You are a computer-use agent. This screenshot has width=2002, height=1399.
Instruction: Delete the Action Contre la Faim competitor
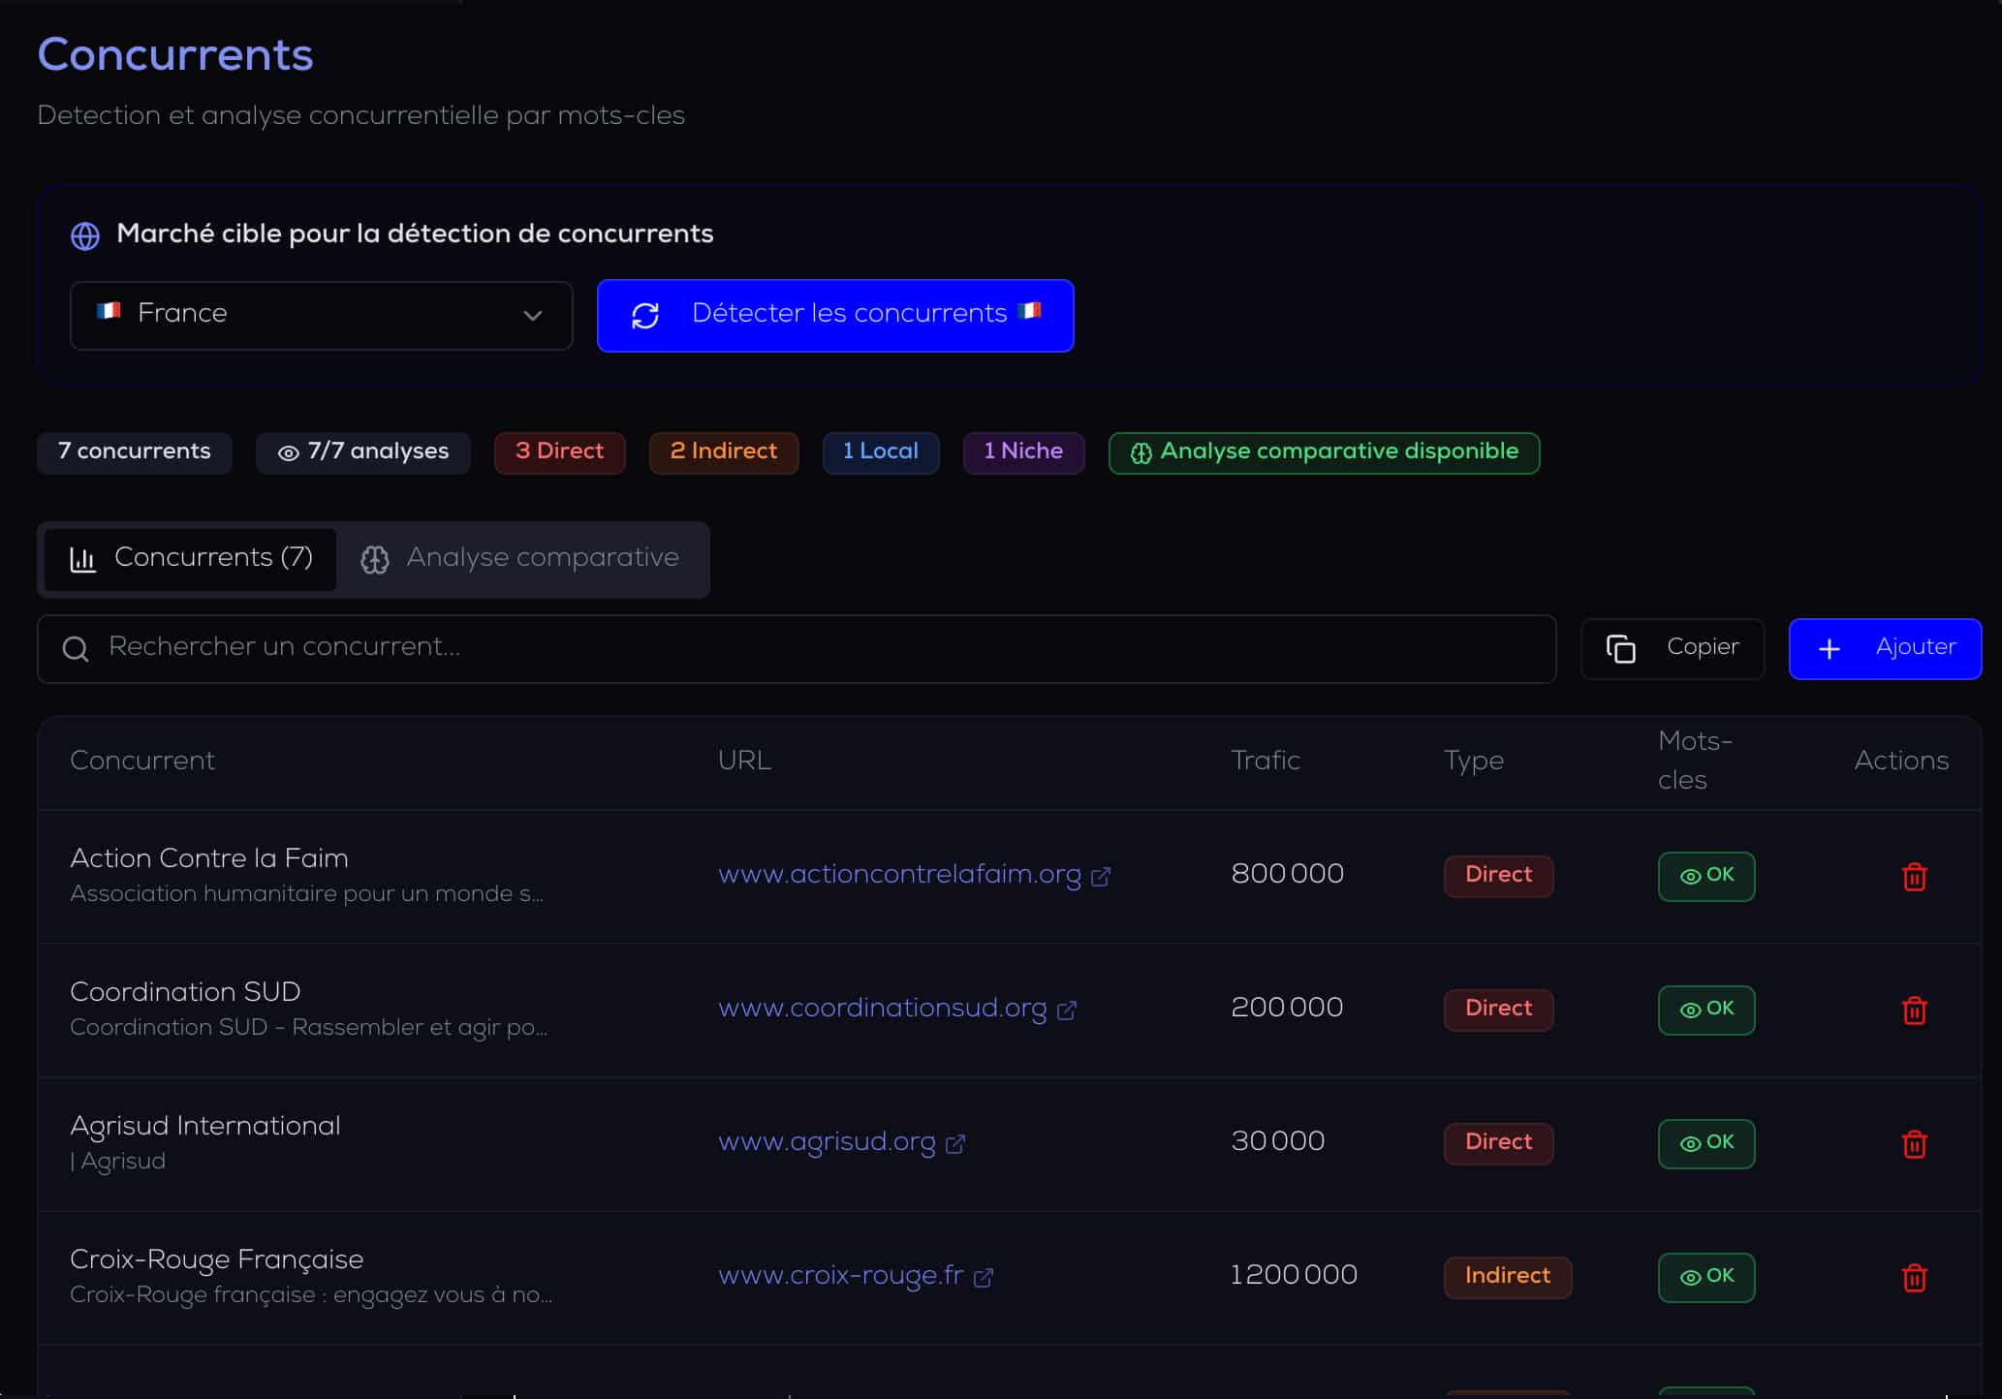pyautogui.click(x=1914, y=877)
